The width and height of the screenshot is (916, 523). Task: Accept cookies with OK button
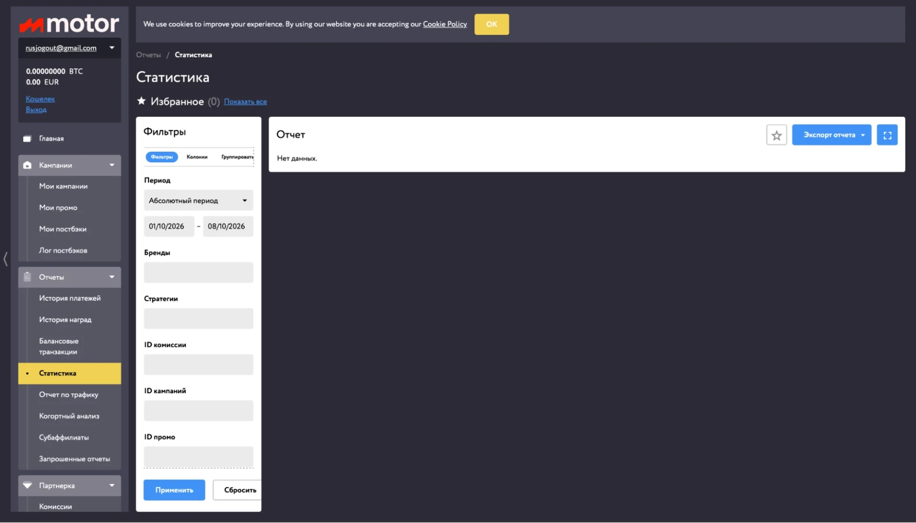(491, 24)
